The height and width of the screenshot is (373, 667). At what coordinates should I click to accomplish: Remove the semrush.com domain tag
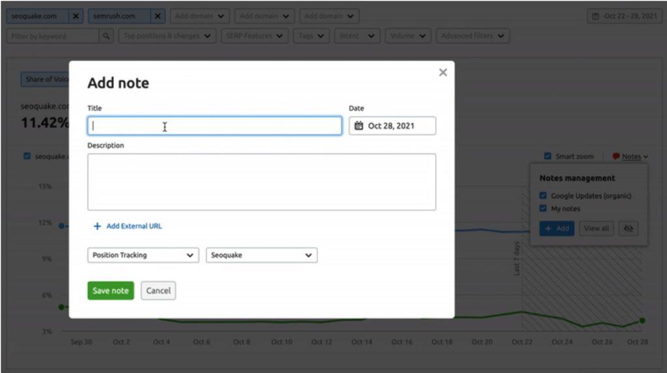pyautogui.click(x=158, y=16)
